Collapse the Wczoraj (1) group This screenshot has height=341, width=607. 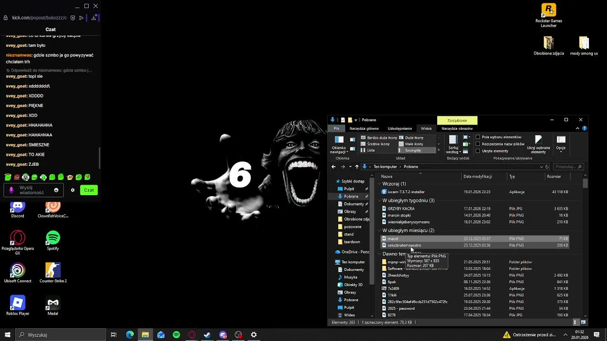379,184
